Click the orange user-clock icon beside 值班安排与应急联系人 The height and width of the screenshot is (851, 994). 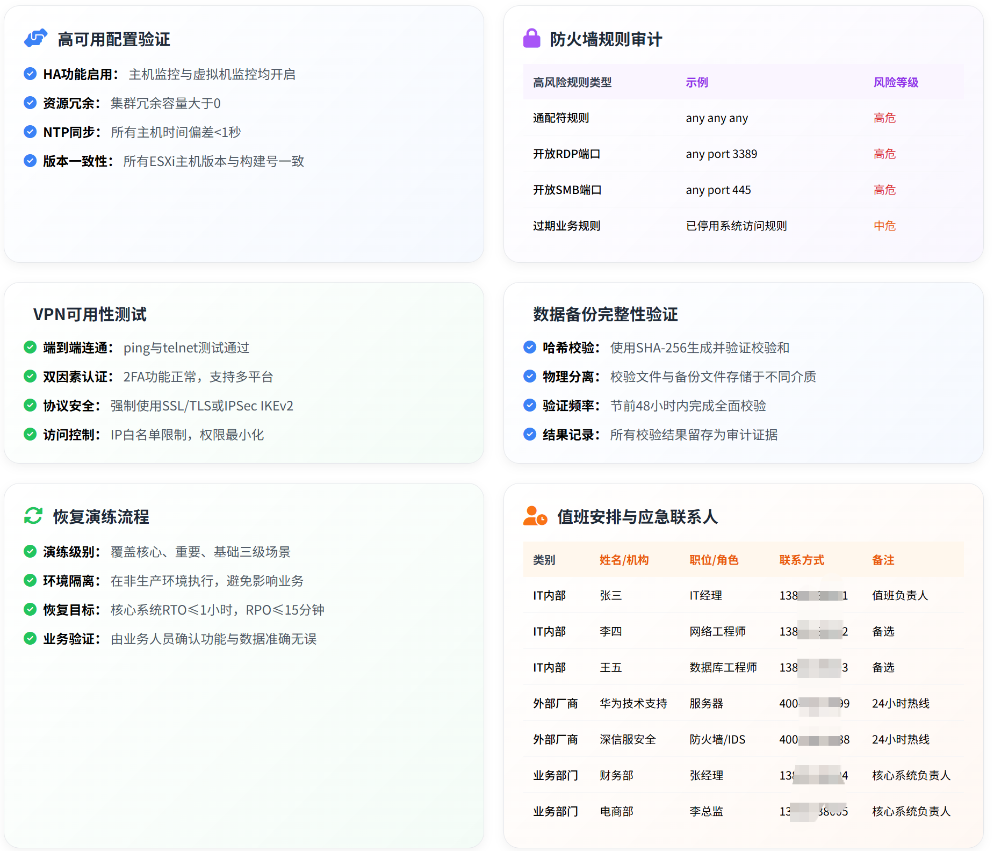[535, 516]
